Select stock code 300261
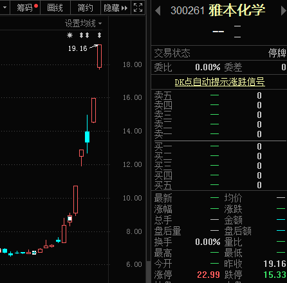The image size is (287, 283). 187,10
